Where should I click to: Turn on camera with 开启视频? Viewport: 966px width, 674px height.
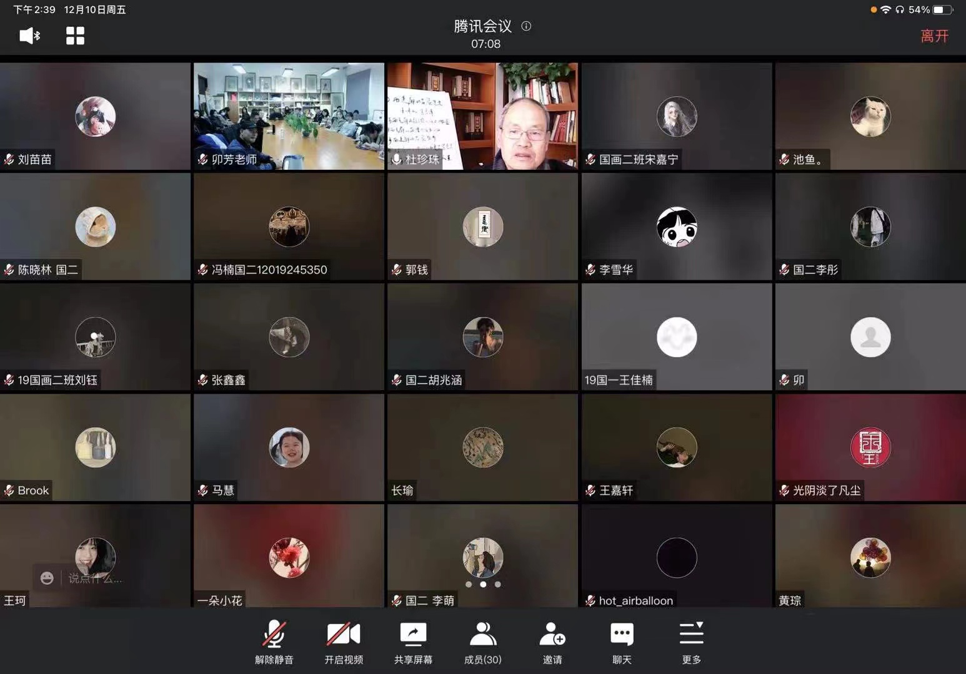tap(343, 643)
